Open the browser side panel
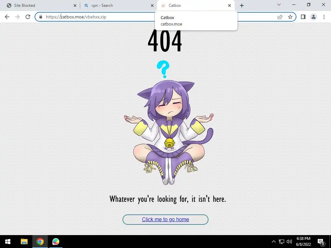This screenshot has width=331, height=248. [303, 17]
